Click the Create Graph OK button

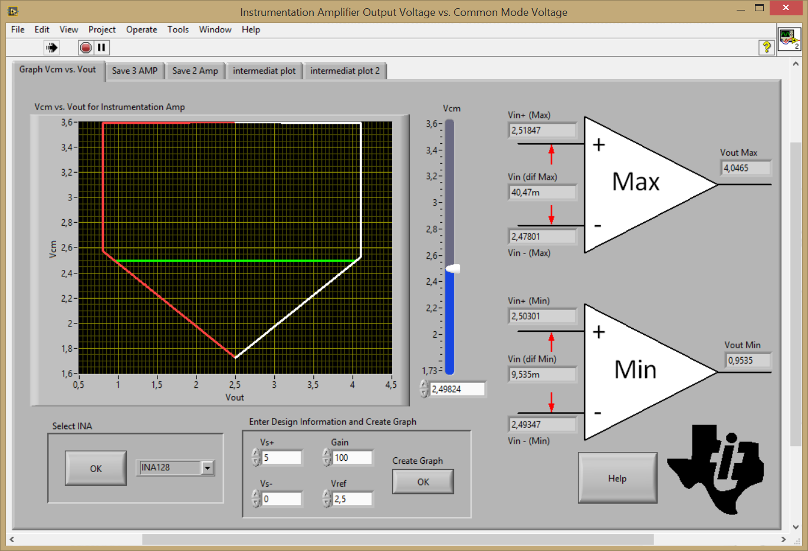pyautogui.click(x=423, y=482)
